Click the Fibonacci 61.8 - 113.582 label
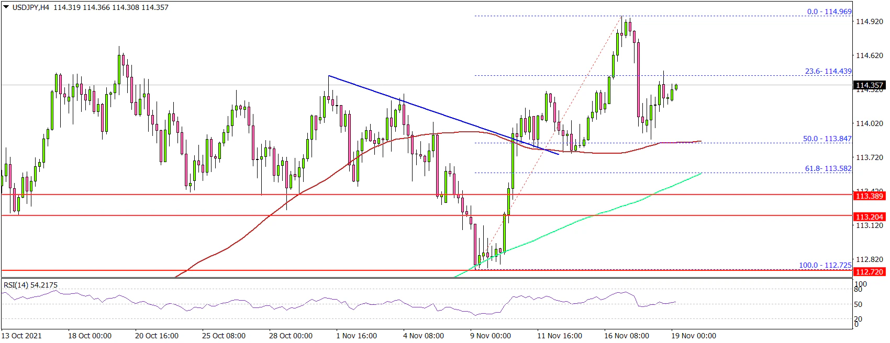This screenshot has height=343, width=890. [x=828, y=168]
